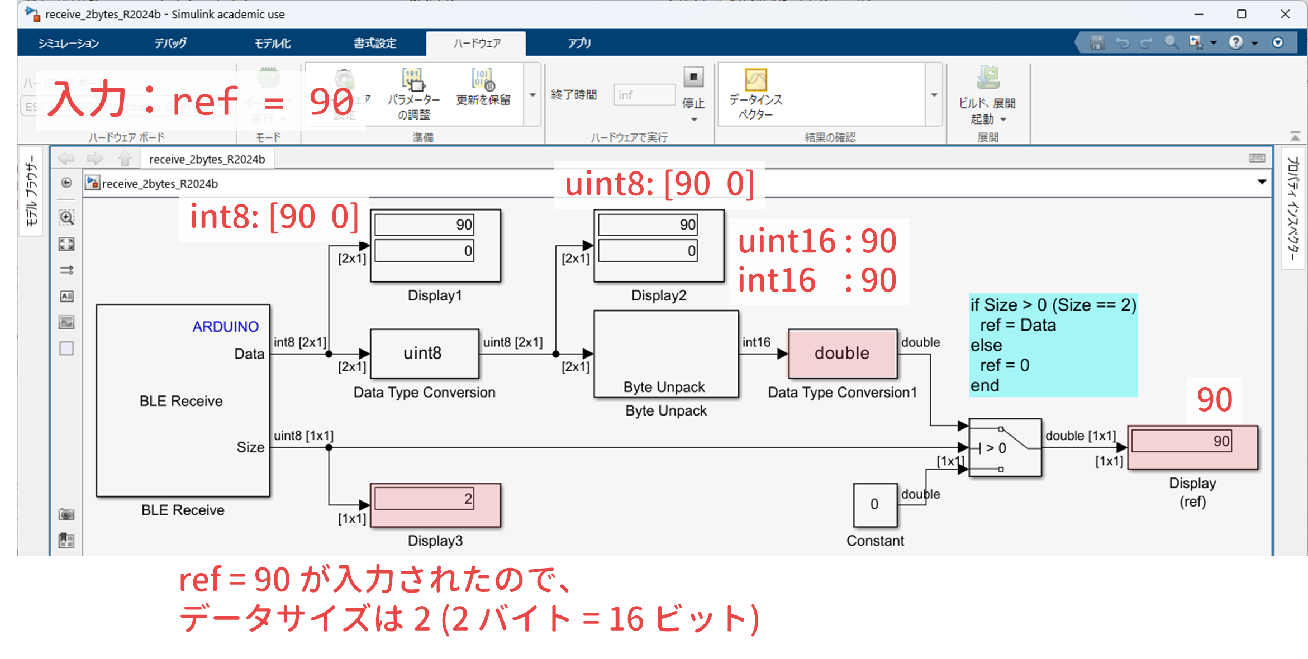Toggle the Model Browser (モデルブラウザー) side panel

[x=31, y=190]
